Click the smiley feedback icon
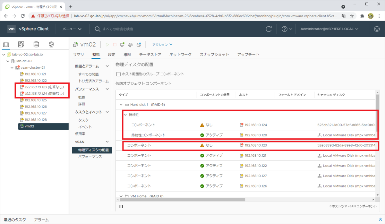The image size is (385, 224). click(377, 29)
